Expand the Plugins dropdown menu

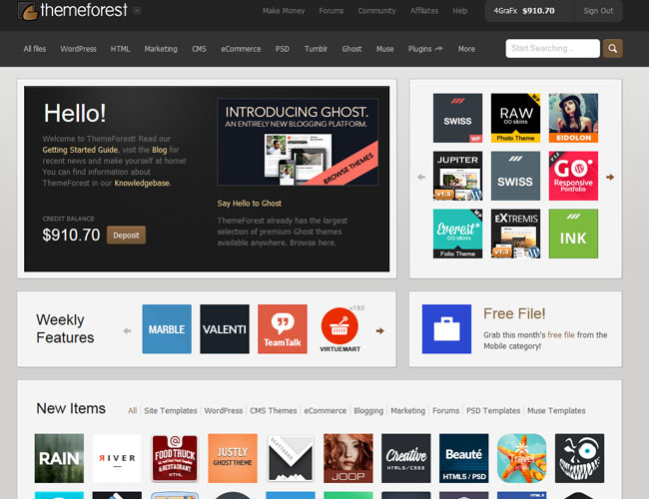tap(425, 48)
